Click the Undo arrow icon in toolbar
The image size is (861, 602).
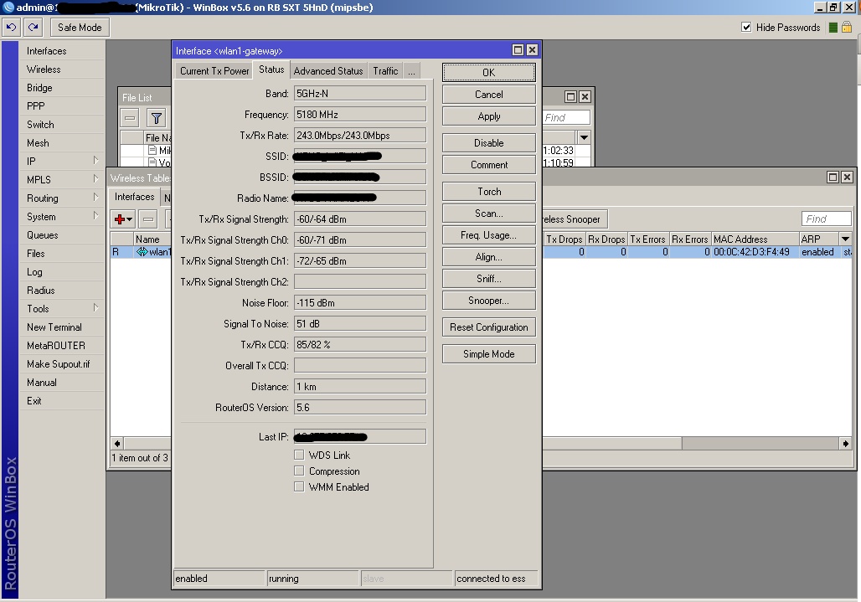[11, 27]
